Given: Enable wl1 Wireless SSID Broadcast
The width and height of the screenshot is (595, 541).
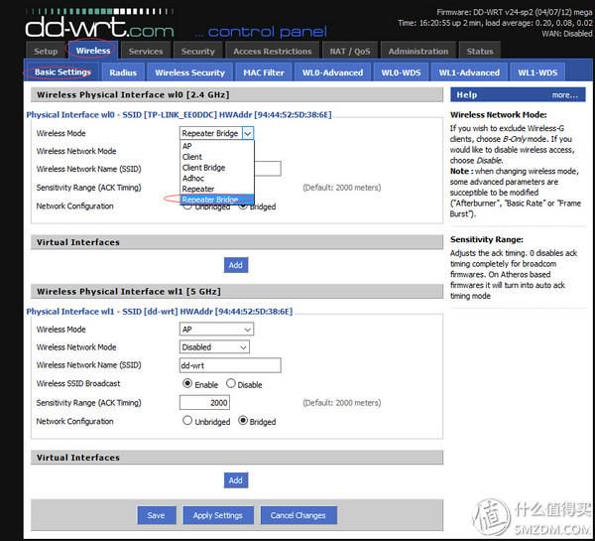Looking at the screenshot, I should (x=187, y=383).
